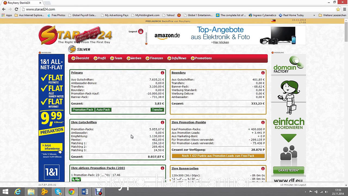Open info icon in Boundary panel
Image resolution: width=348 pixels, height=196 pixels.
[x=263, y=73]
